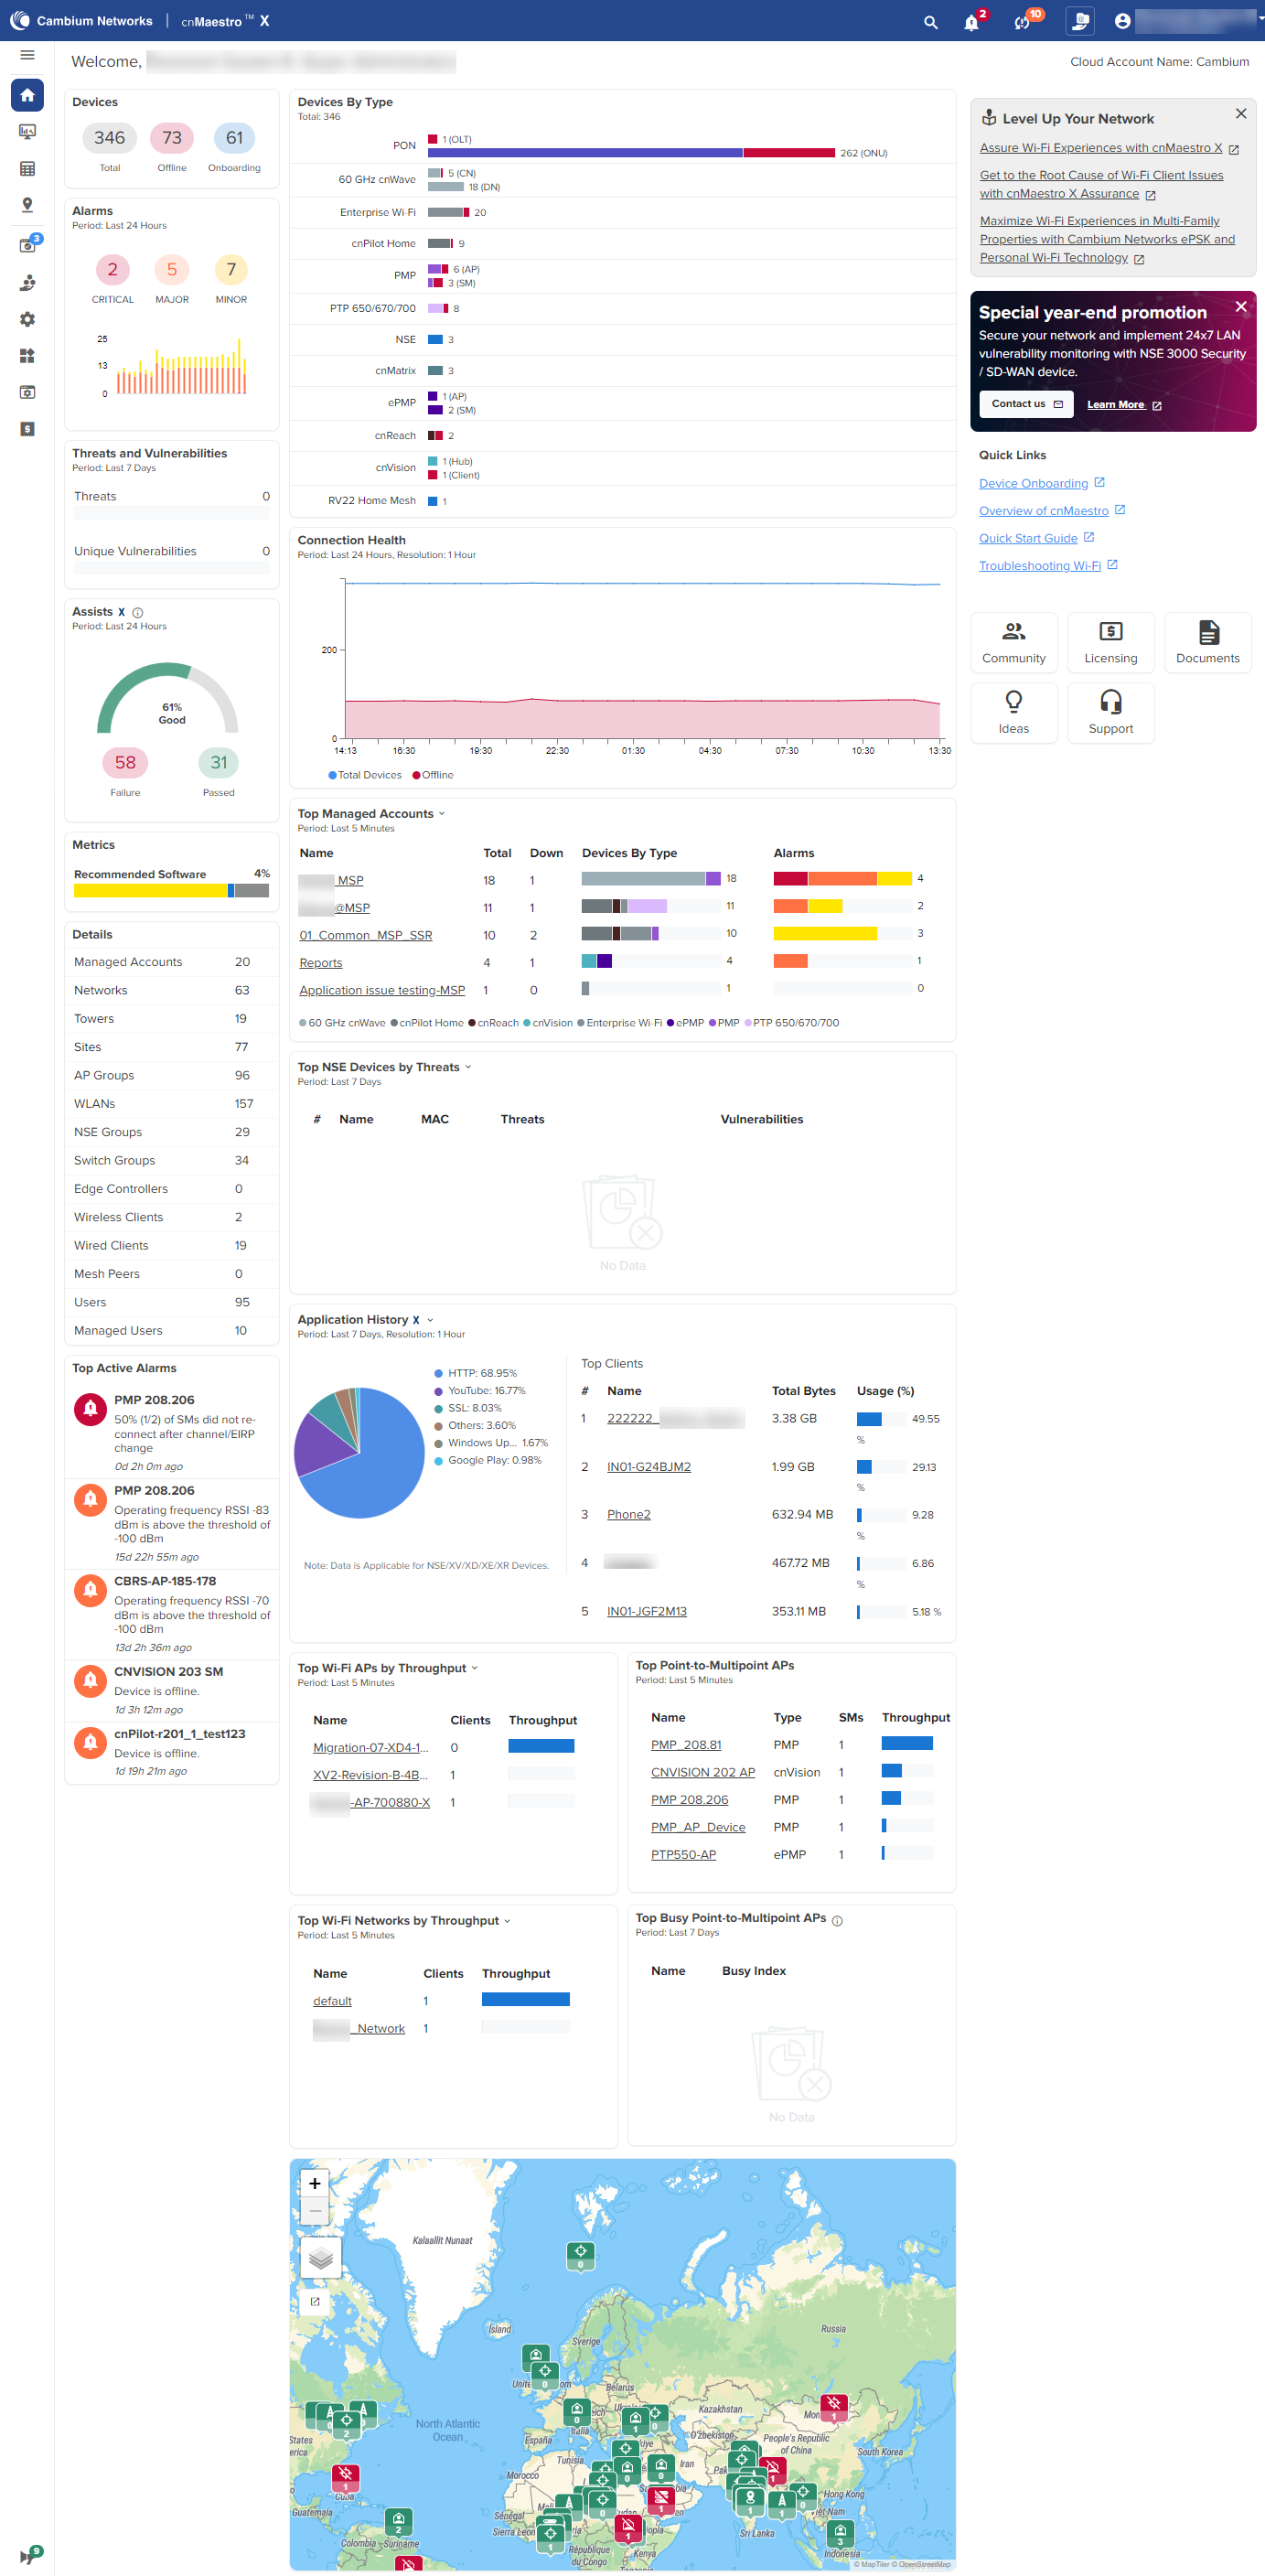Open the Home dashboard sidebar icon
This screenshot has height=2576, width=1265.
(x=27, y=95)
